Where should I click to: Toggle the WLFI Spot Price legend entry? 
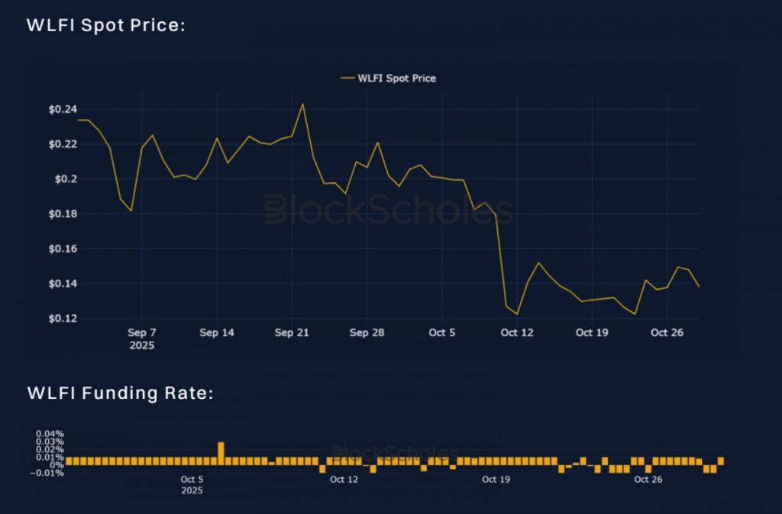pos(396,78)
